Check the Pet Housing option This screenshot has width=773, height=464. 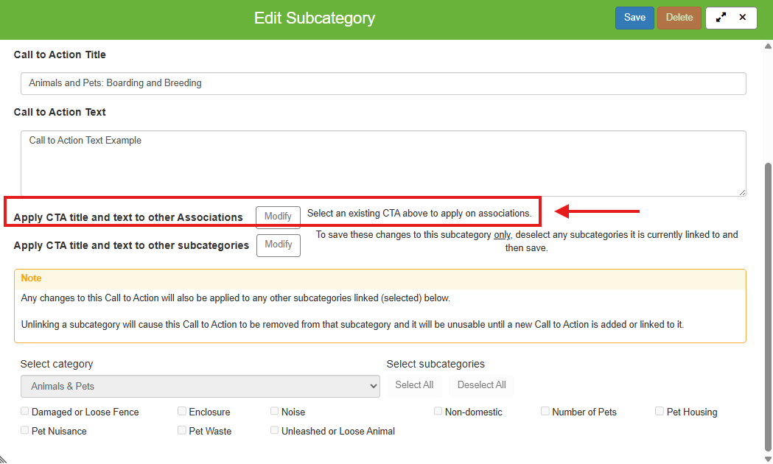click(x=660, y=412)
